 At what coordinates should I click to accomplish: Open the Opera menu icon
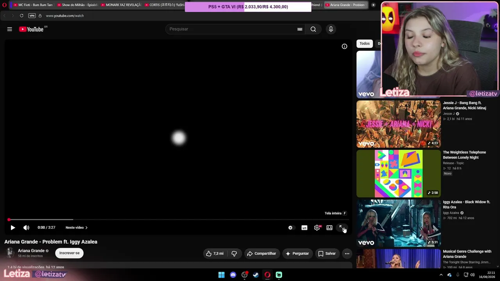tap(5, 5)
